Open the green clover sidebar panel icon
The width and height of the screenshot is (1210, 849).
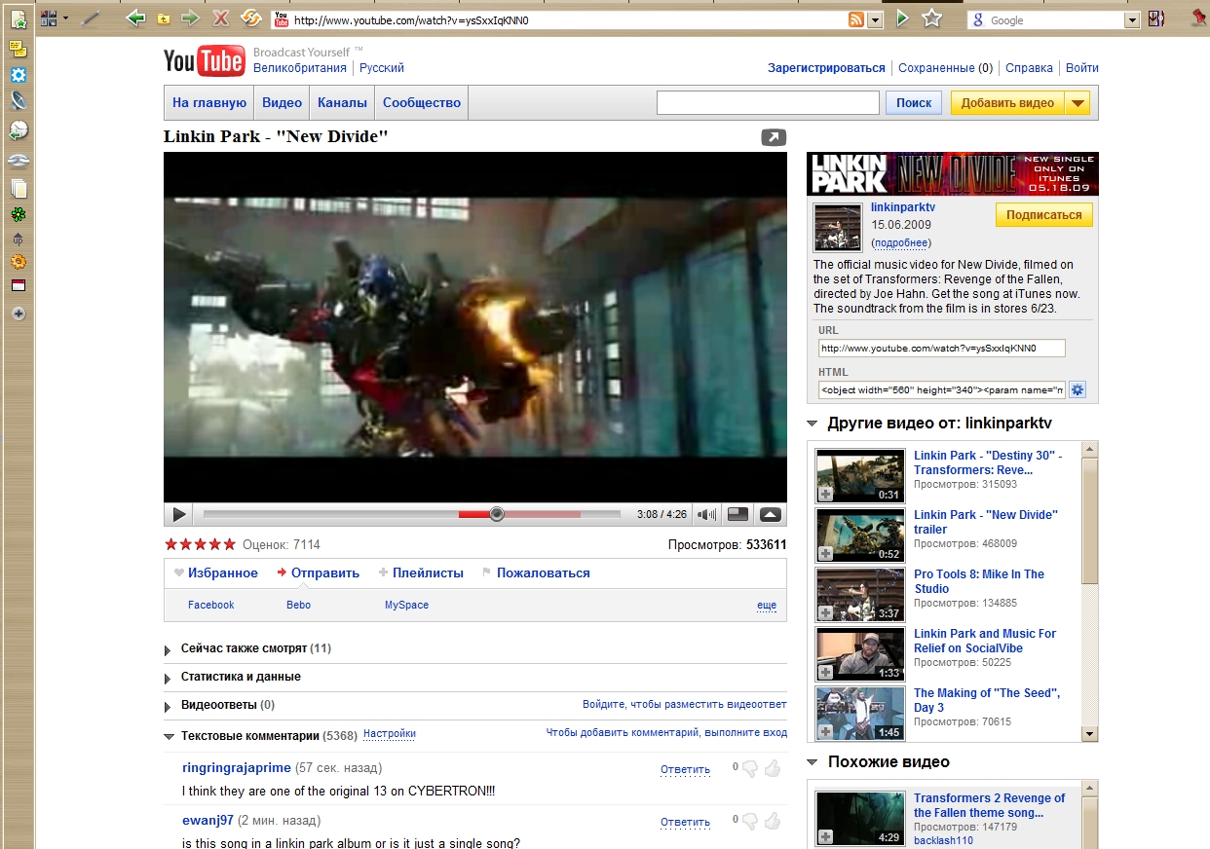point(19,214)
